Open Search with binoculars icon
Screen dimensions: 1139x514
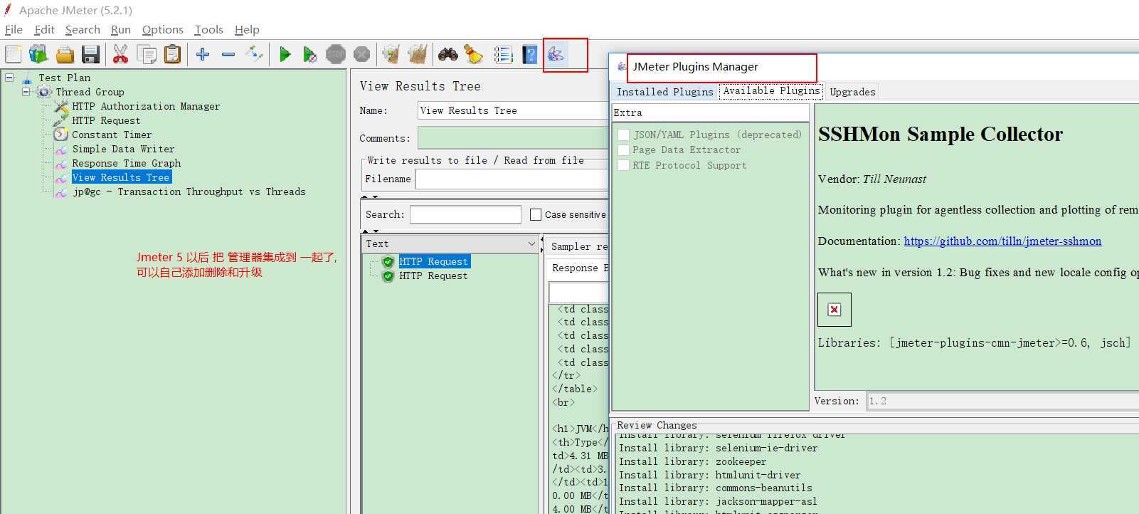point(447,54)
